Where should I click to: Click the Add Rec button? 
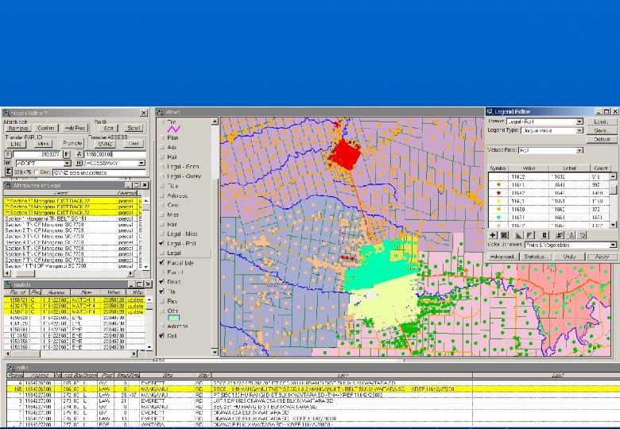click(x=76, y=128)
